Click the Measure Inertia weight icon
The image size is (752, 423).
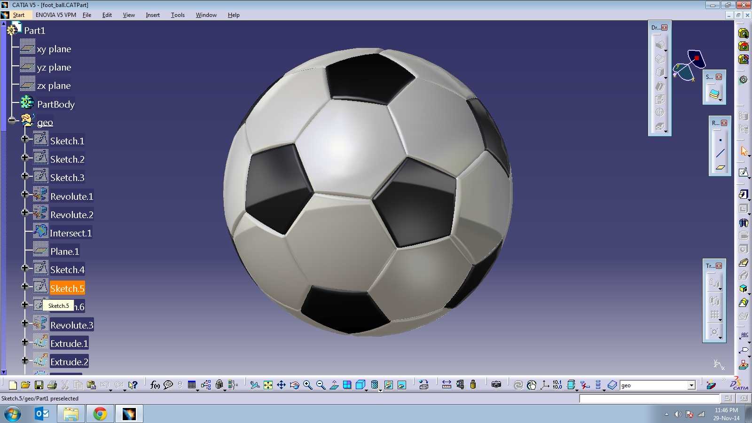tap(473, 385)
